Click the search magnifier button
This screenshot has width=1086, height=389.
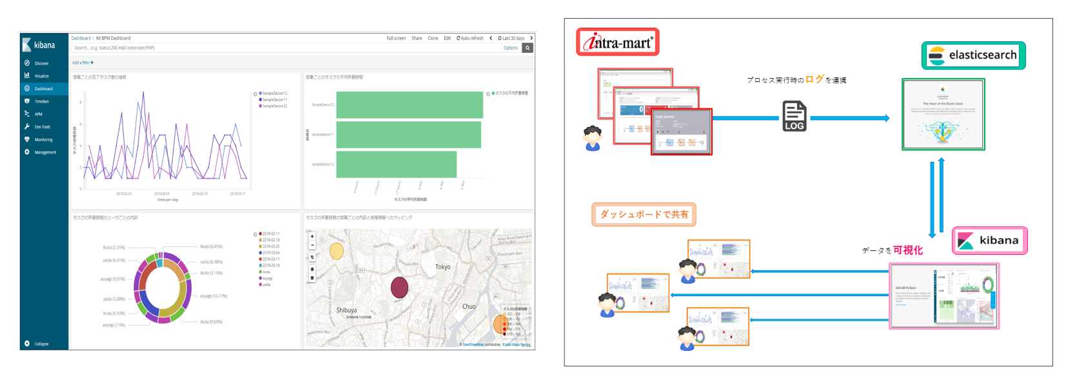tap(528, 48)
